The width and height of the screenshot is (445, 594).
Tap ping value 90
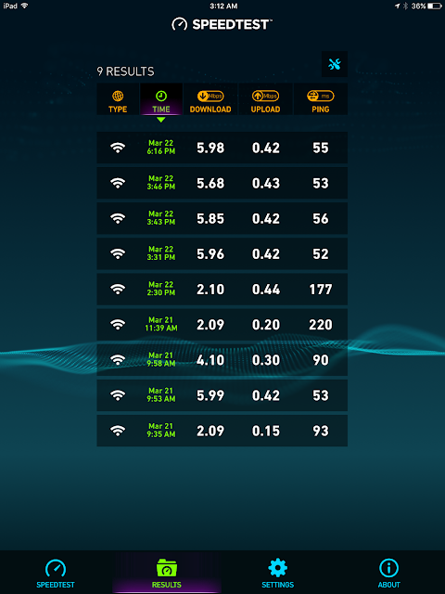click(x=321, y=360)
